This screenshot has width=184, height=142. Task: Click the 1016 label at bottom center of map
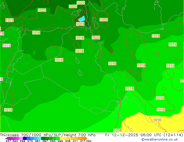(x=118, y=131)
